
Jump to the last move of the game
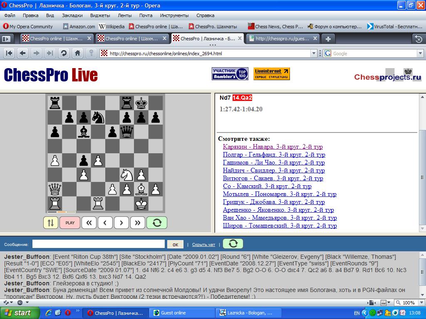click(x=137, y=223)
